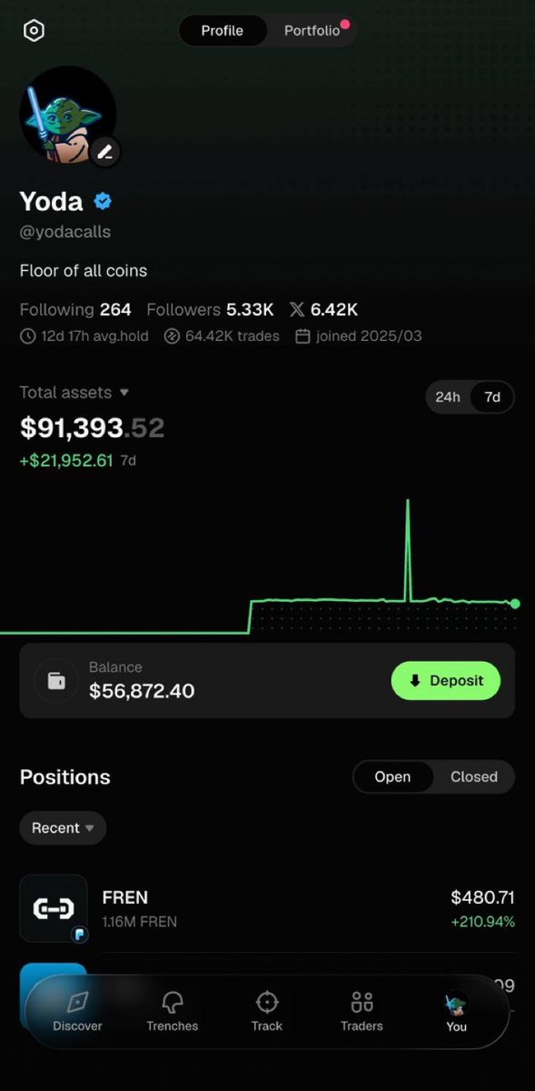The image size is (535, 1091).
Task: Go to Trenches in bottom navigation
Action: coord(173,1012)
